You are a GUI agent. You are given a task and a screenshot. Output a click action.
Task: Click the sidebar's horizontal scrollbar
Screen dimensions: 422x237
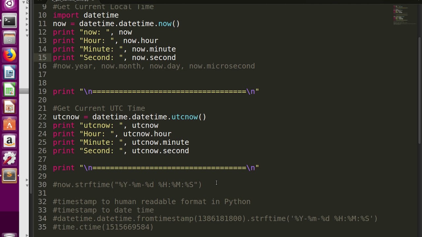click(x=24, y=91)
